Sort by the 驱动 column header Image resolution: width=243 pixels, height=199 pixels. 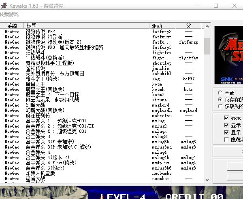pyautogui.click(x=162, y=26)
